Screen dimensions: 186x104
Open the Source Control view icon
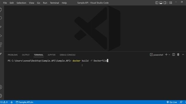[x=1, y=27]
